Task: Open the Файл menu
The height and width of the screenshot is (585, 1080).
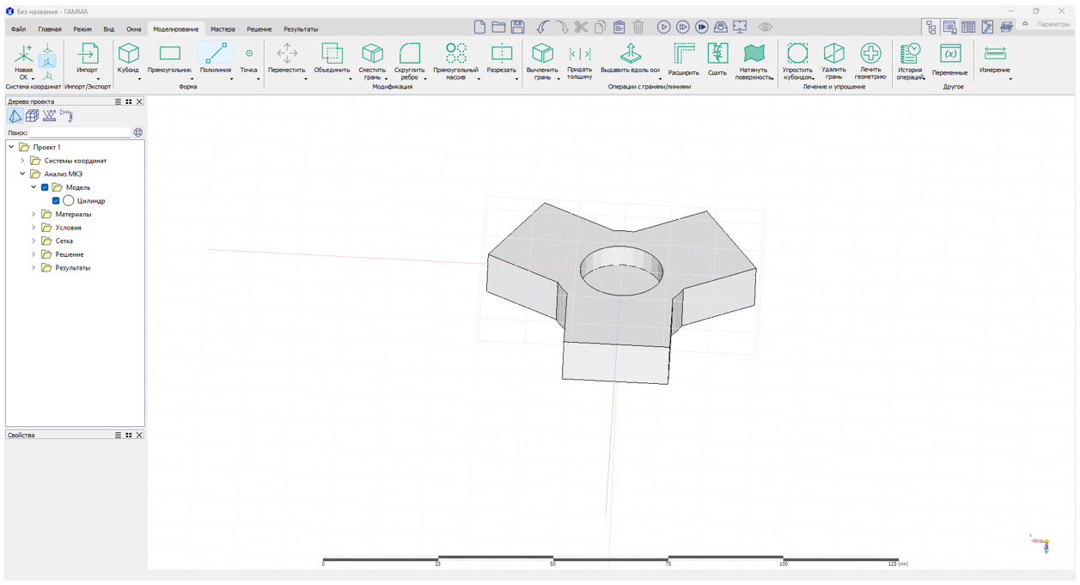Action: coord(18,29)
